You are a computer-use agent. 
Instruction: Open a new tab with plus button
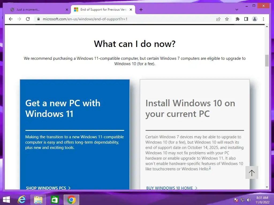coord(141,10)
